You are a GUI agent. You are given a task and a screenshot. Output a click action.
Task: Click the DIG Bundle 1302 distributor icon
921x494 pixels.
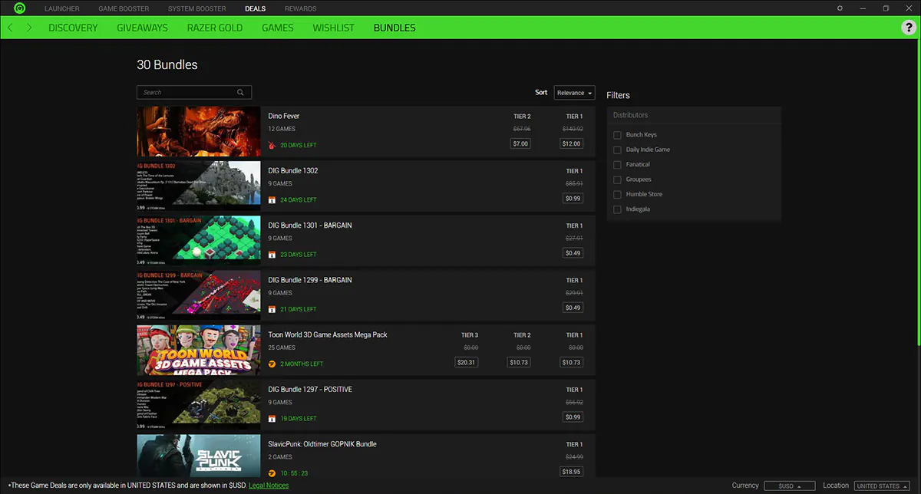(x=272, y=199)
